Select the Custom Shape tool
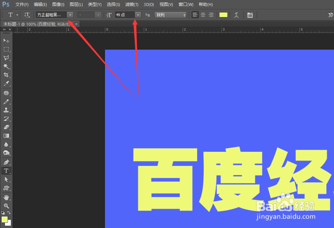Viewport: 334px width, 228px height. coord(6,188)
